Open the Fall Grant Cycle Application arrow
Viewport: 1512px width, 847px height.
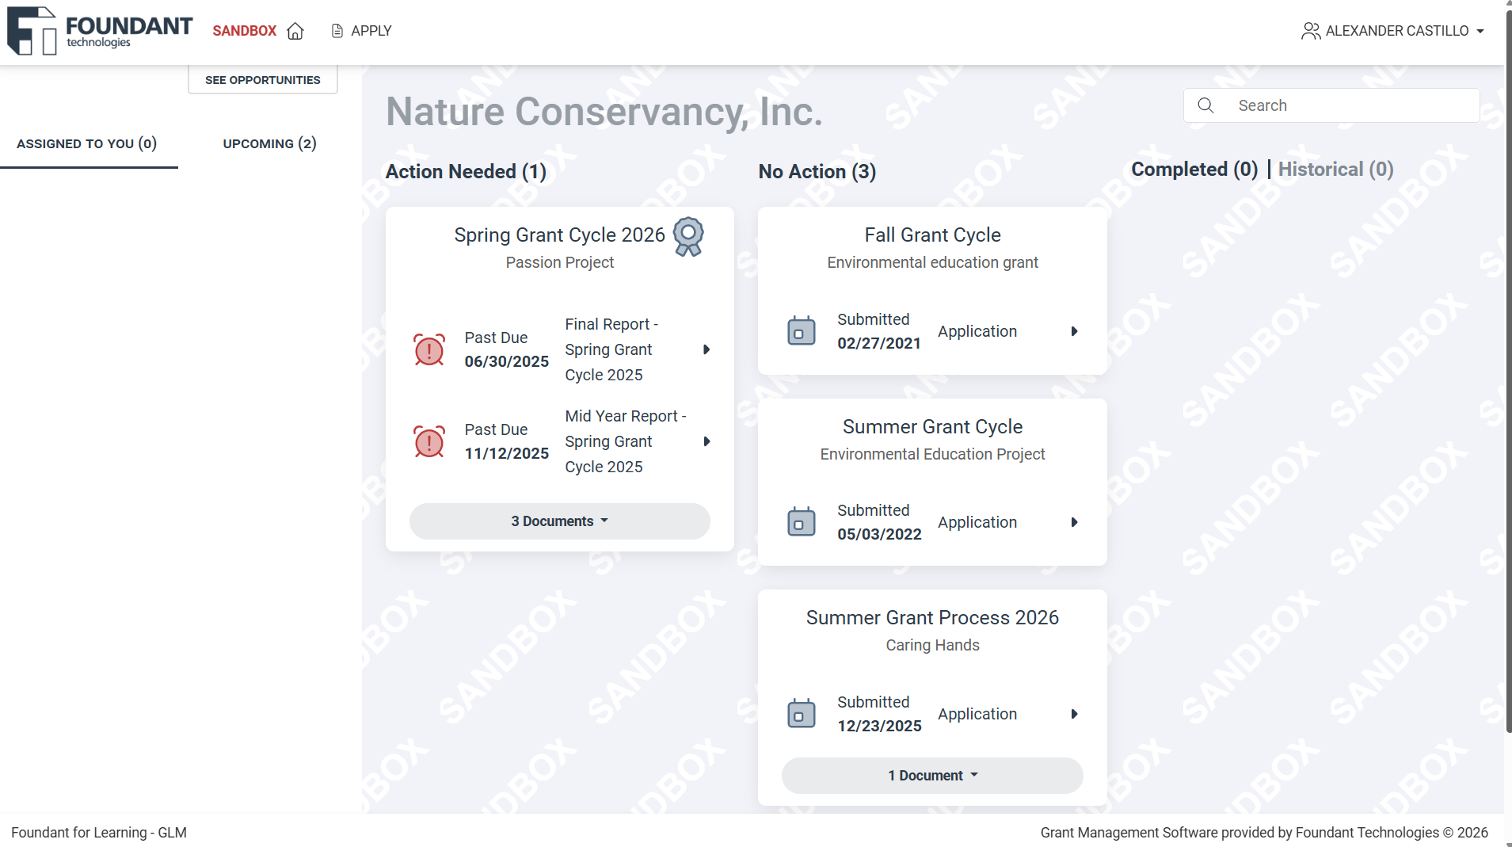click(x=1074, y=331)
